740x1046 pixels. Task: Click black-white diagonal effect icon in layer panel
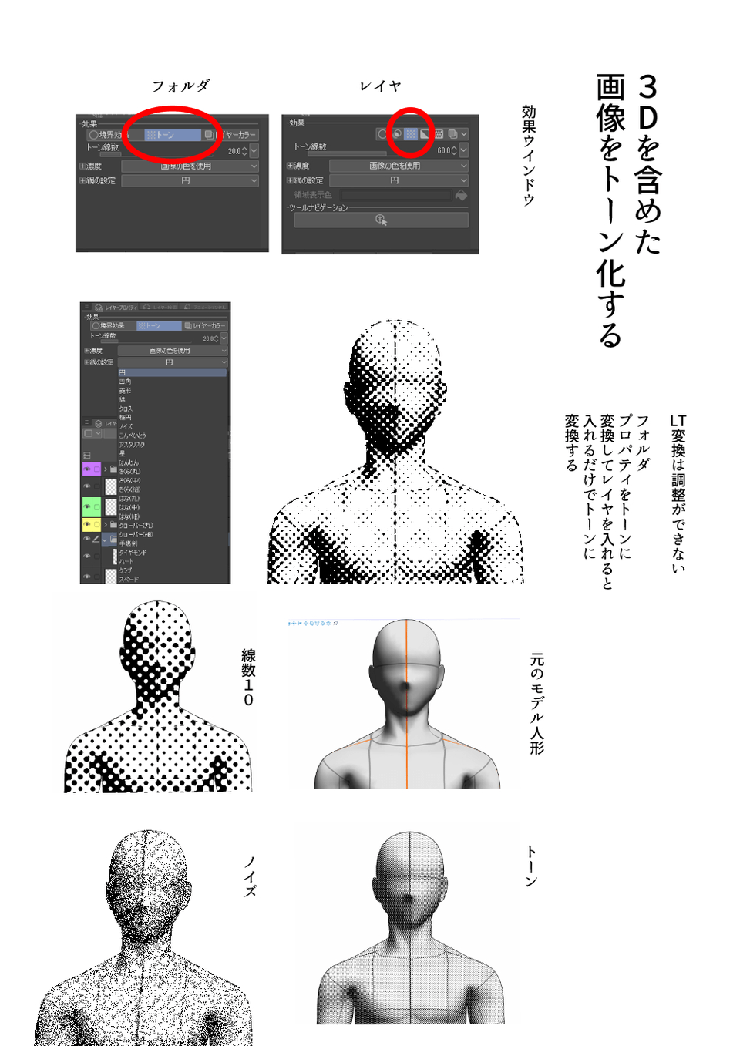click(425, 134)
